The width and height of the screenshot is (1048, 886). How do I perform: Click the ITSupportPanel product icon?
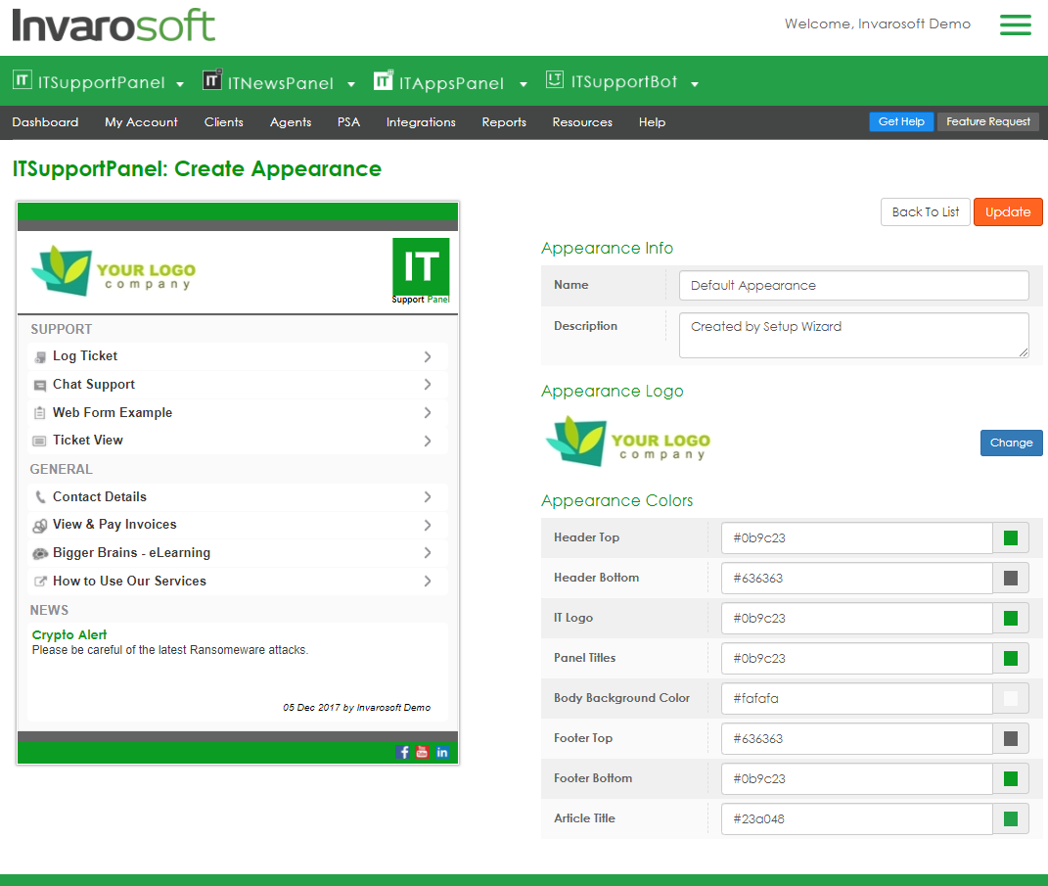[x=23, y=80]
